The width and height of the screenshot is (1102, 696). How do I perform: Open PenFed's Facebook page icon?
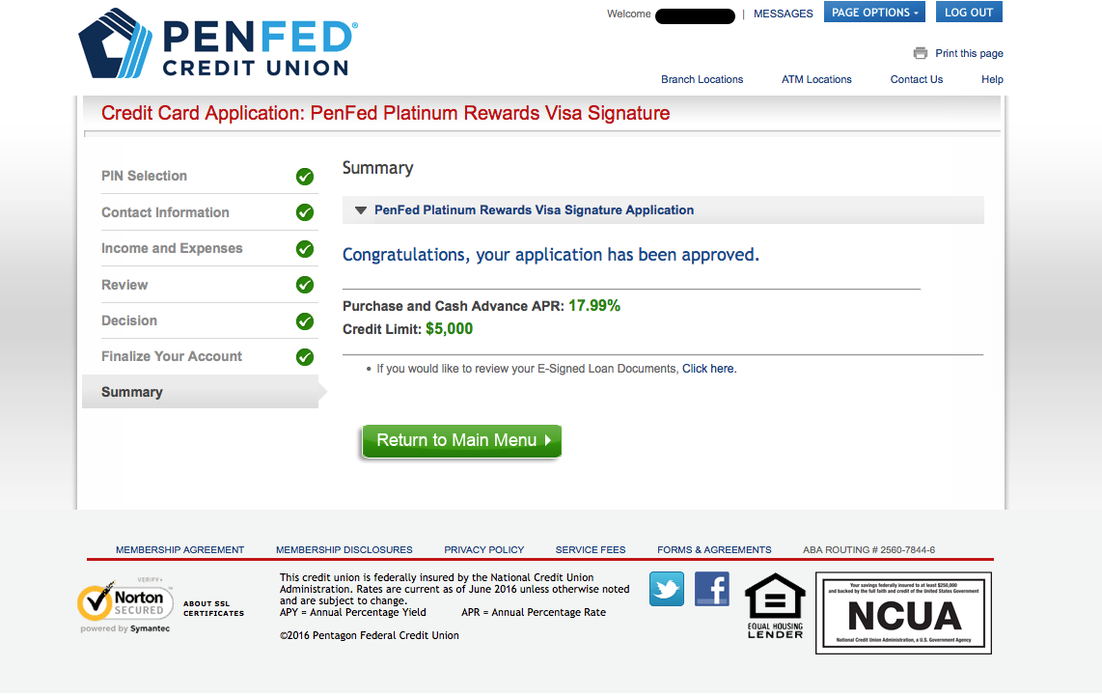tap(712, 589)
